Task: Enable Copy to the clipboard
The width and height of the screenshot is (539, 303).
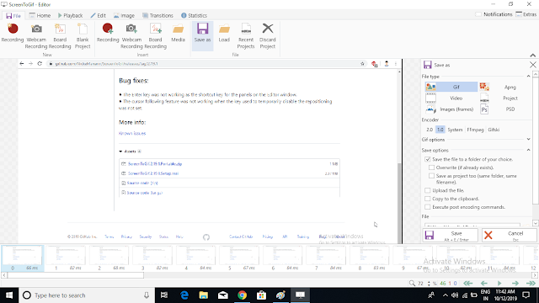Action: pos(428,199)
